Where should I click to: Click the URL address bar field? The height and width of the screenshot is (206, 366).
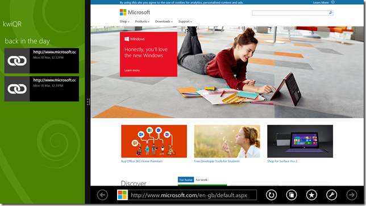(x=187, y=195)
